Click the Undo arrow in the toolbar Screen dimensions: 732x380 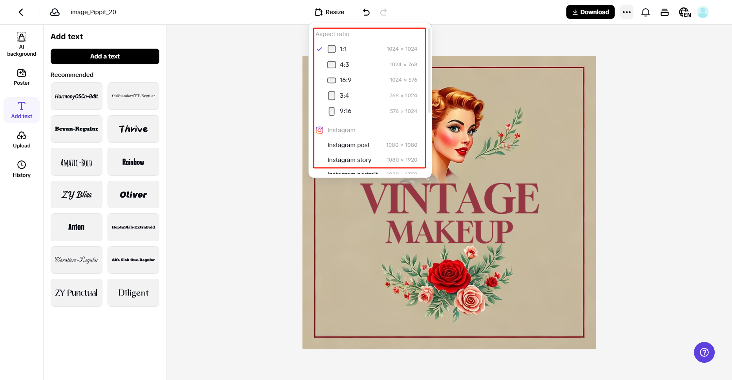(x=366, y=12)
